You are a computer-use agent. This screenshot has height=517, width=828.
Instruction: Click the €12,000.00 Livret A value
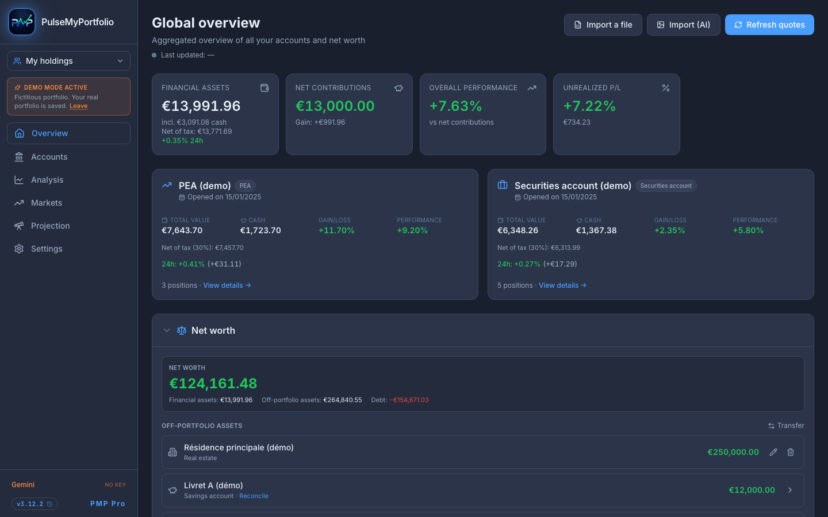click(752, 490)
